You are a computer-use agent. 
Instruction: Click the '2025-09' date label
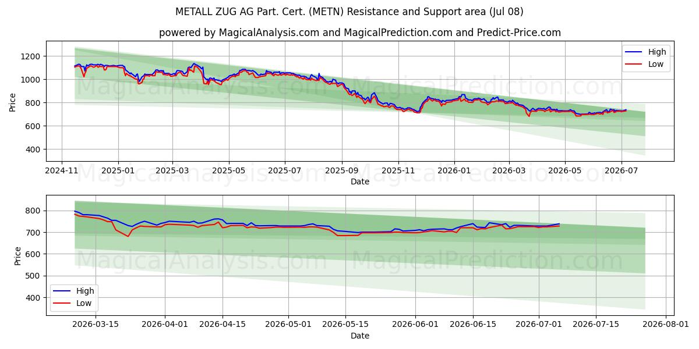(x=341, y=170)
